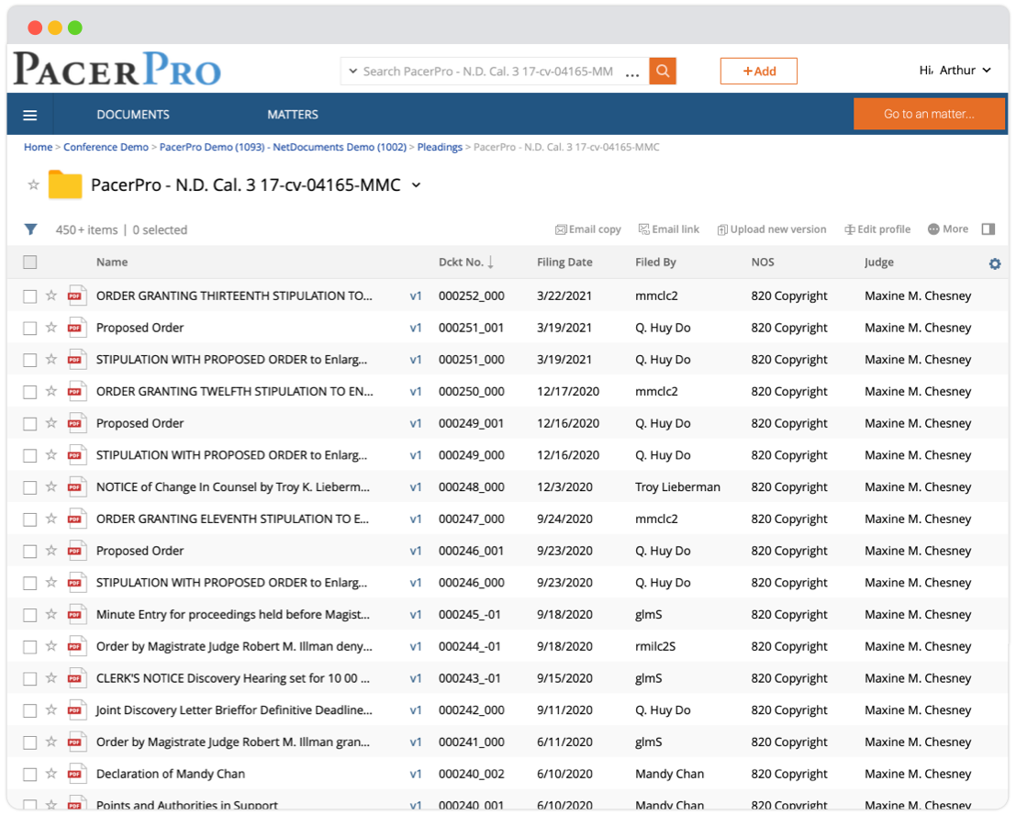
Task: Check the Declaration of Mandy Chan row
Action: point(29,775)
